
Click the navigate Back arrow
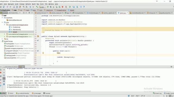[x=30, y=7]
